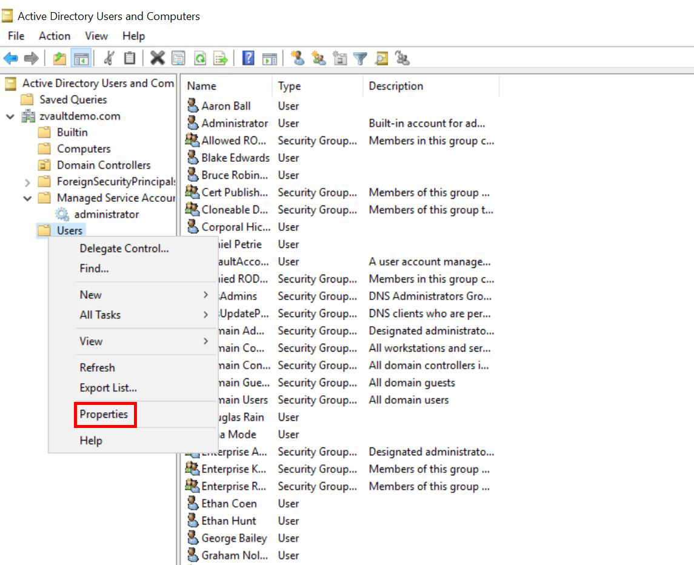This screenshot has width=694, height=565.
Task: Click the blue Help question mark icon
Action: pos(249,58)
